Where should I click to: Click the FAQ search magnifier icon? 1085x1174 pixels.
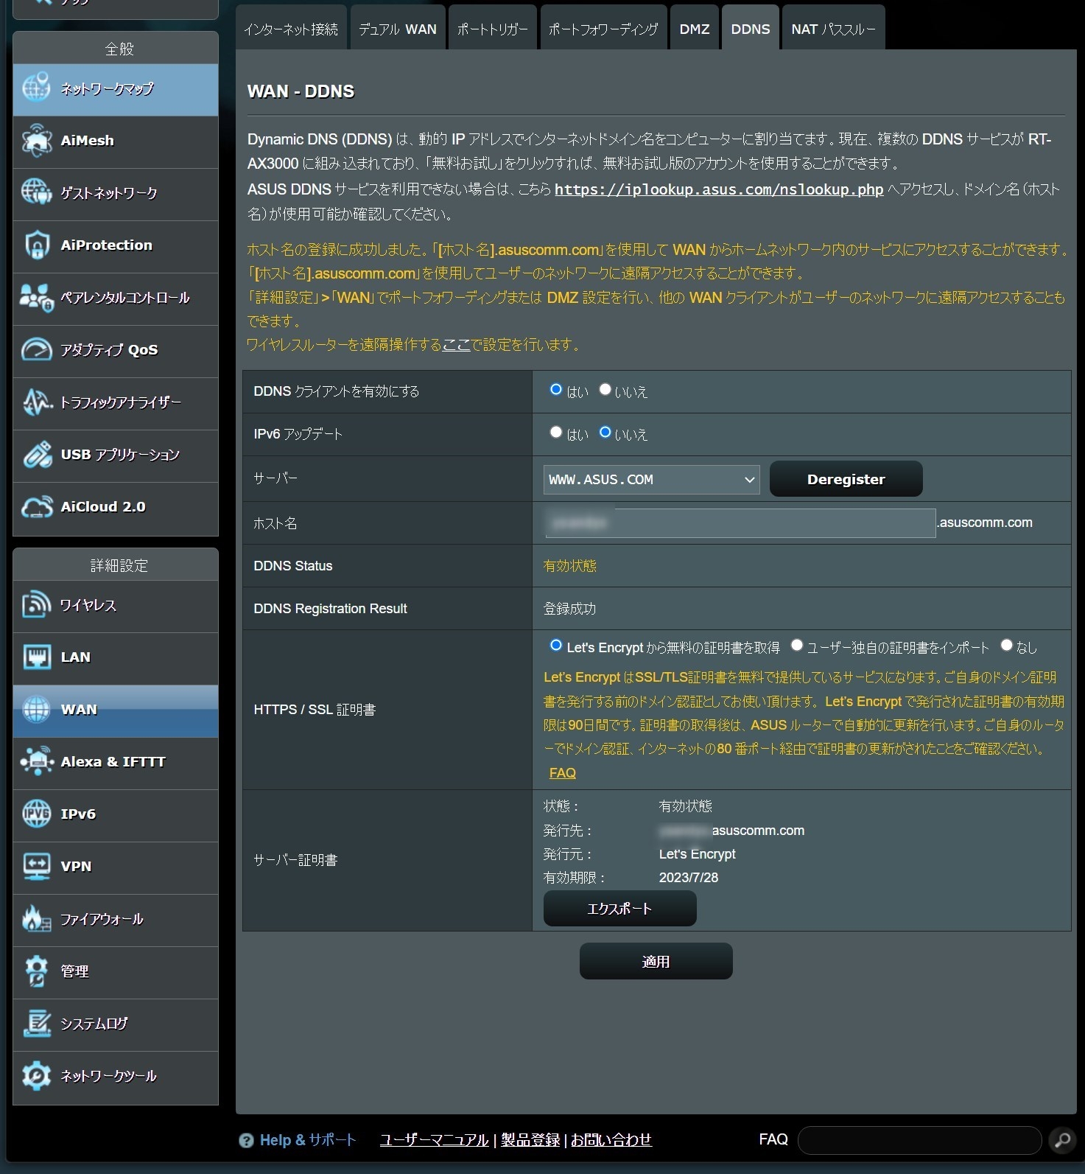pyautogui.click(x=1062, y=1140)
